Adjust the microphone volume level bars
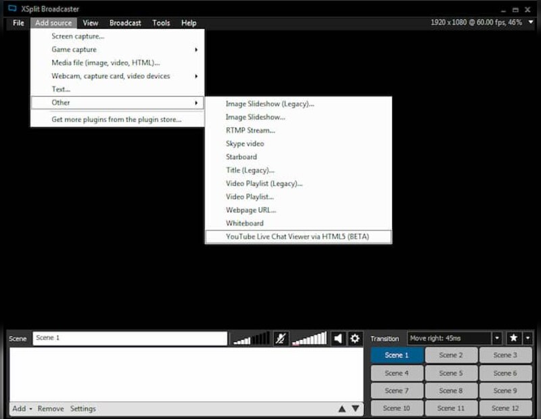Image resolution: width=541 pixels, height=419 pixels. 252,339
